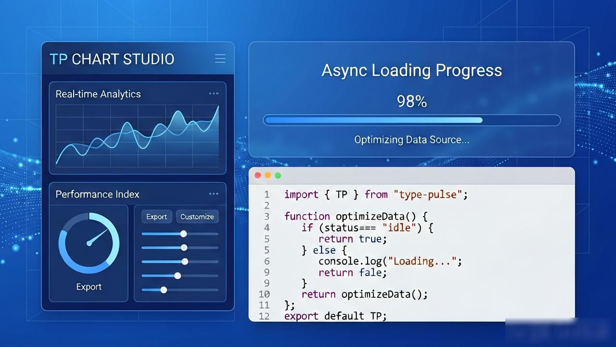The image size is (616, 347).
Task: Click the export default TP code line
Action: (x=335, y=316)
